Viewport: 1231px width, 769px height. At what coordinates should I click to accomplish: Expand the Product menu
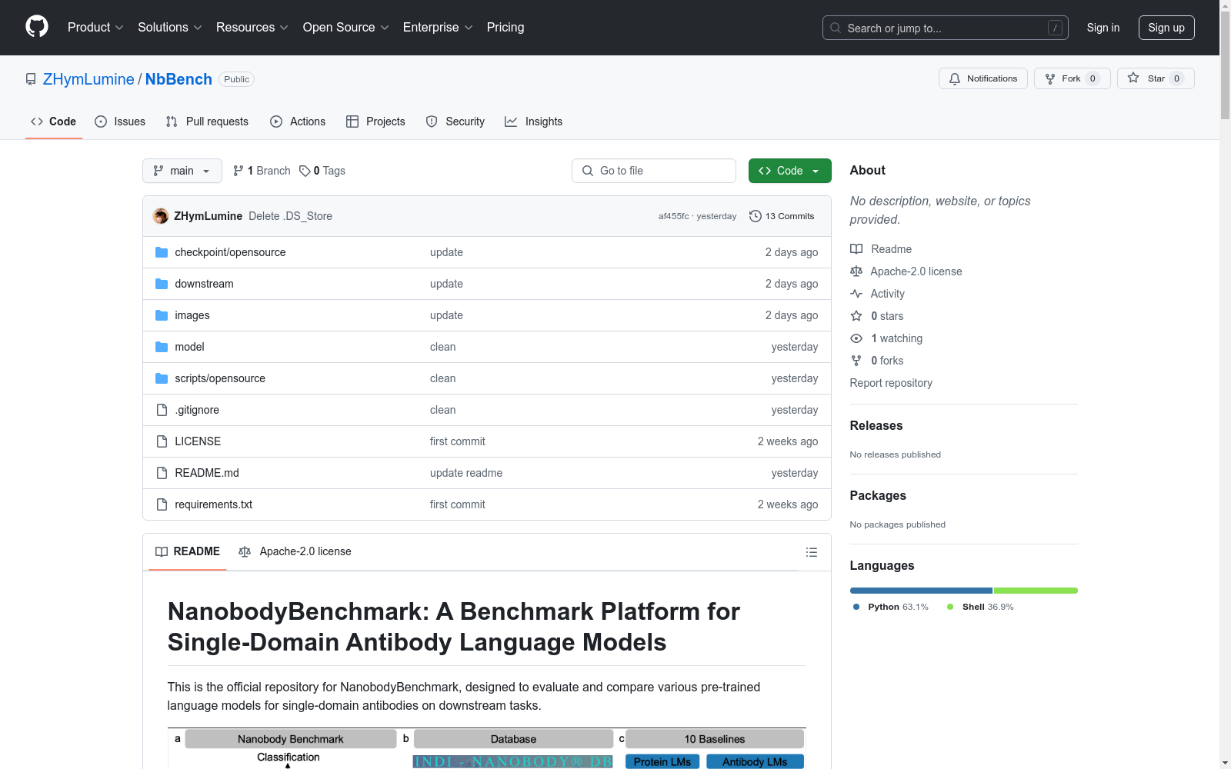click(x=95, y=28)
